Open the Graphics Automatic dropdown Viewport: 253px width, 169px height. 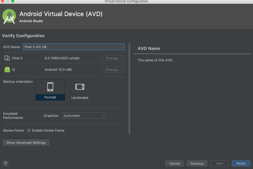pyautogui.click(x=84, y=116)
